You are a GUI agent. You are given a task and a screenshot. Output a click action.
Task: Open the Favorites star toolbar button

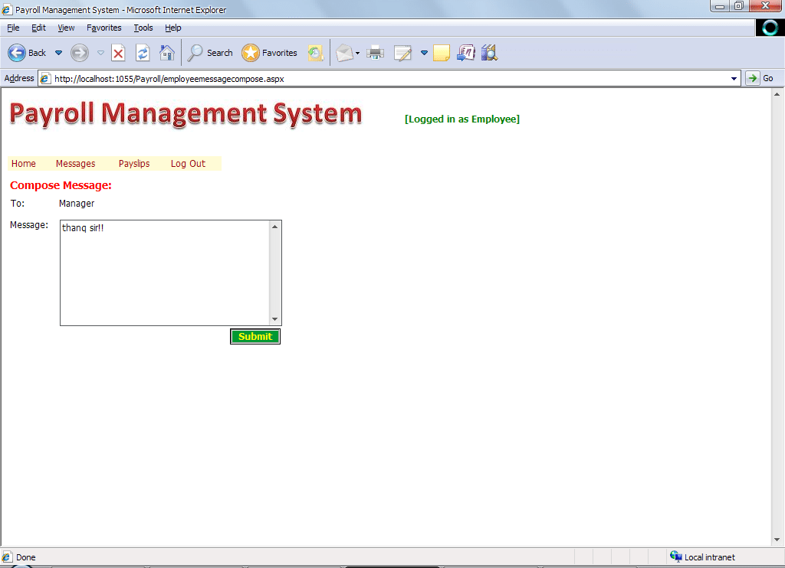tap(269, 53)
